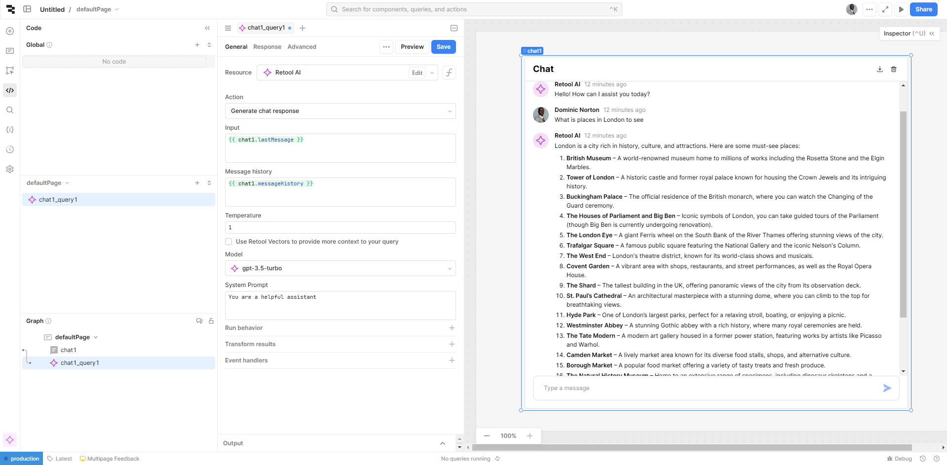Screen dimensions: 947x465
Task: Click the Share button
Action: (923, 9)
